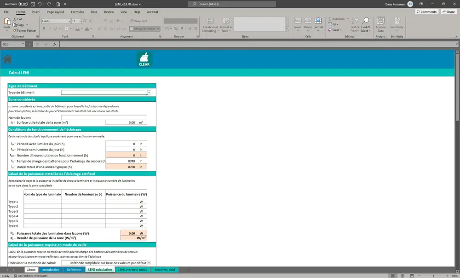Open the Name Box dropdown
This screenshot has height=278, width=460.
click(x=23, y=44)
